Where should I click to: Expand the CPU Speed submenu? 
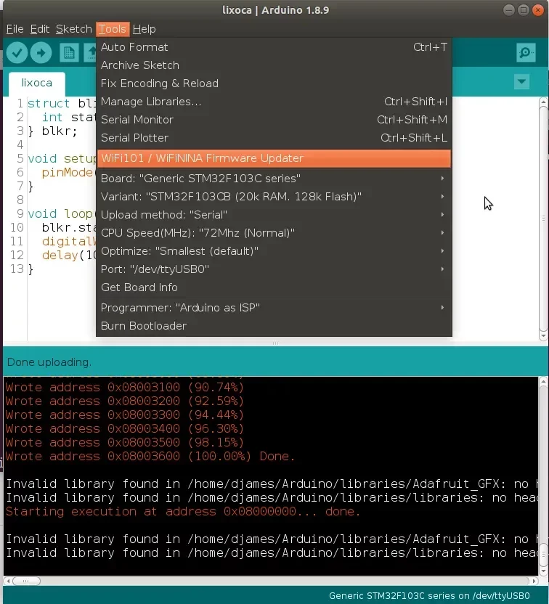tap(274, 232)
